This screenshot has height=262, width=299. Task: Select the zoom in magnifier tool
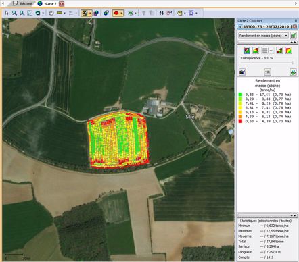pos(14,13)
